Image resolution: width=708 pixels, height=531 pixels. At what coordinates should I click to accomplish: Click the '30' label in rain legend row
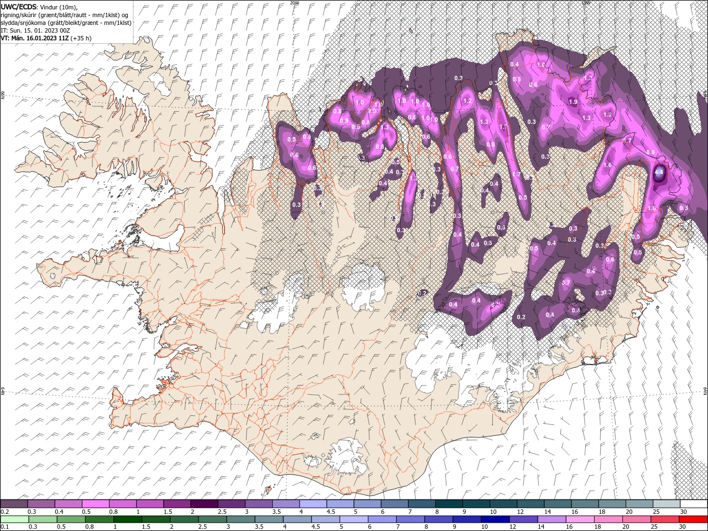coord(683,527)
